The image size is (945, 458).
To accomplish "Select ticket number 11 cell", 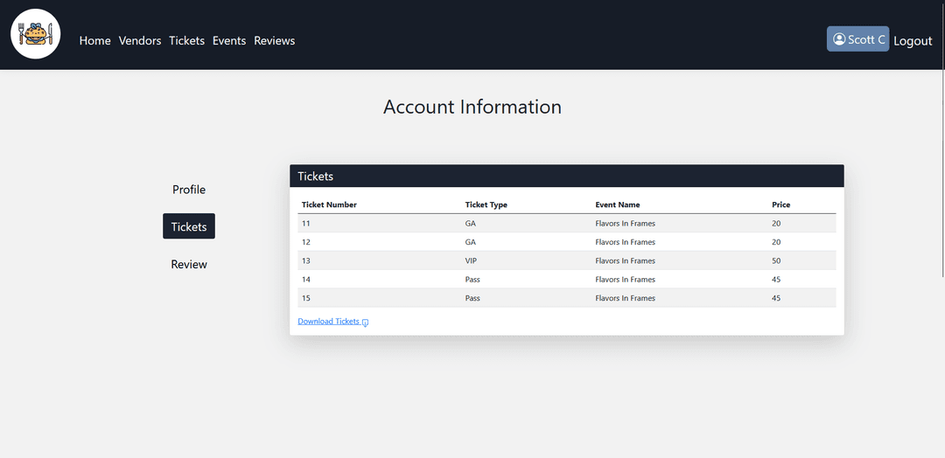I will coord(379,223).
